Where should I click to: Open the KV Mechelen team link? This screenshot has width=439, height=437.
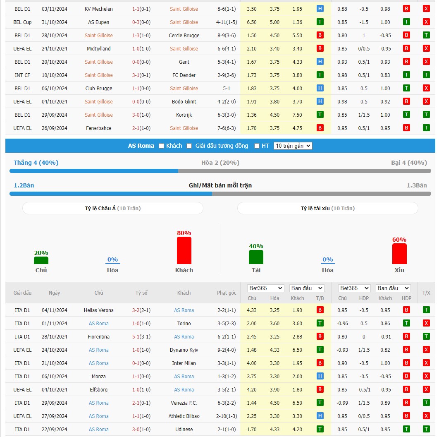pos(99,9)
